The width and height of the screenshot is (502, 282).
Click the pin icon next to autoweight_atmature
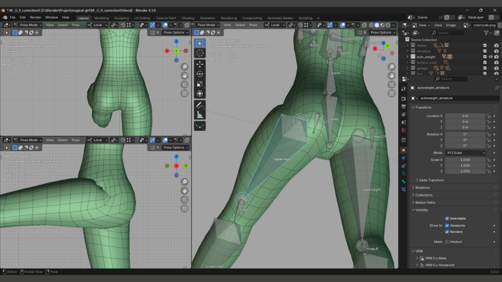coord(496,88)
